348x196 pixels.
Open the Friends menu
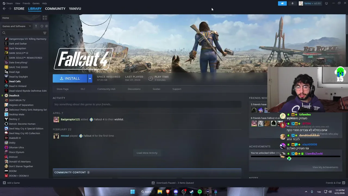pyautogui.click(x=26, y=3)
